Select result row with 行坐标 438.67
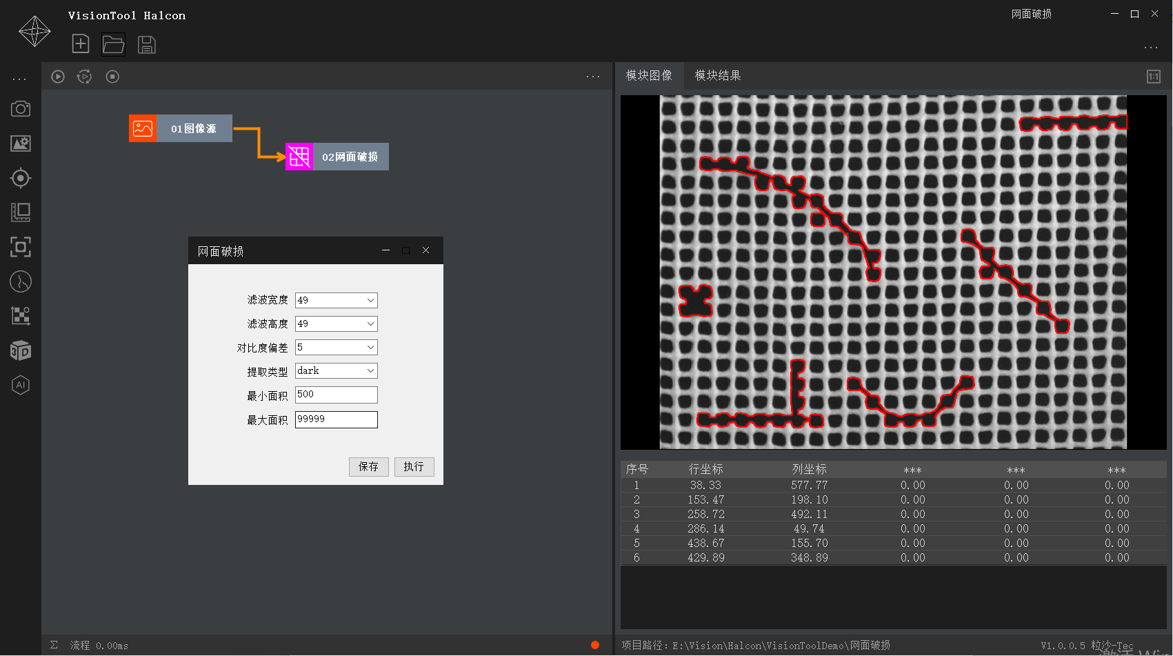Image resolution: width=1173 pixels, height=656 pixels. tap(893, 544)
